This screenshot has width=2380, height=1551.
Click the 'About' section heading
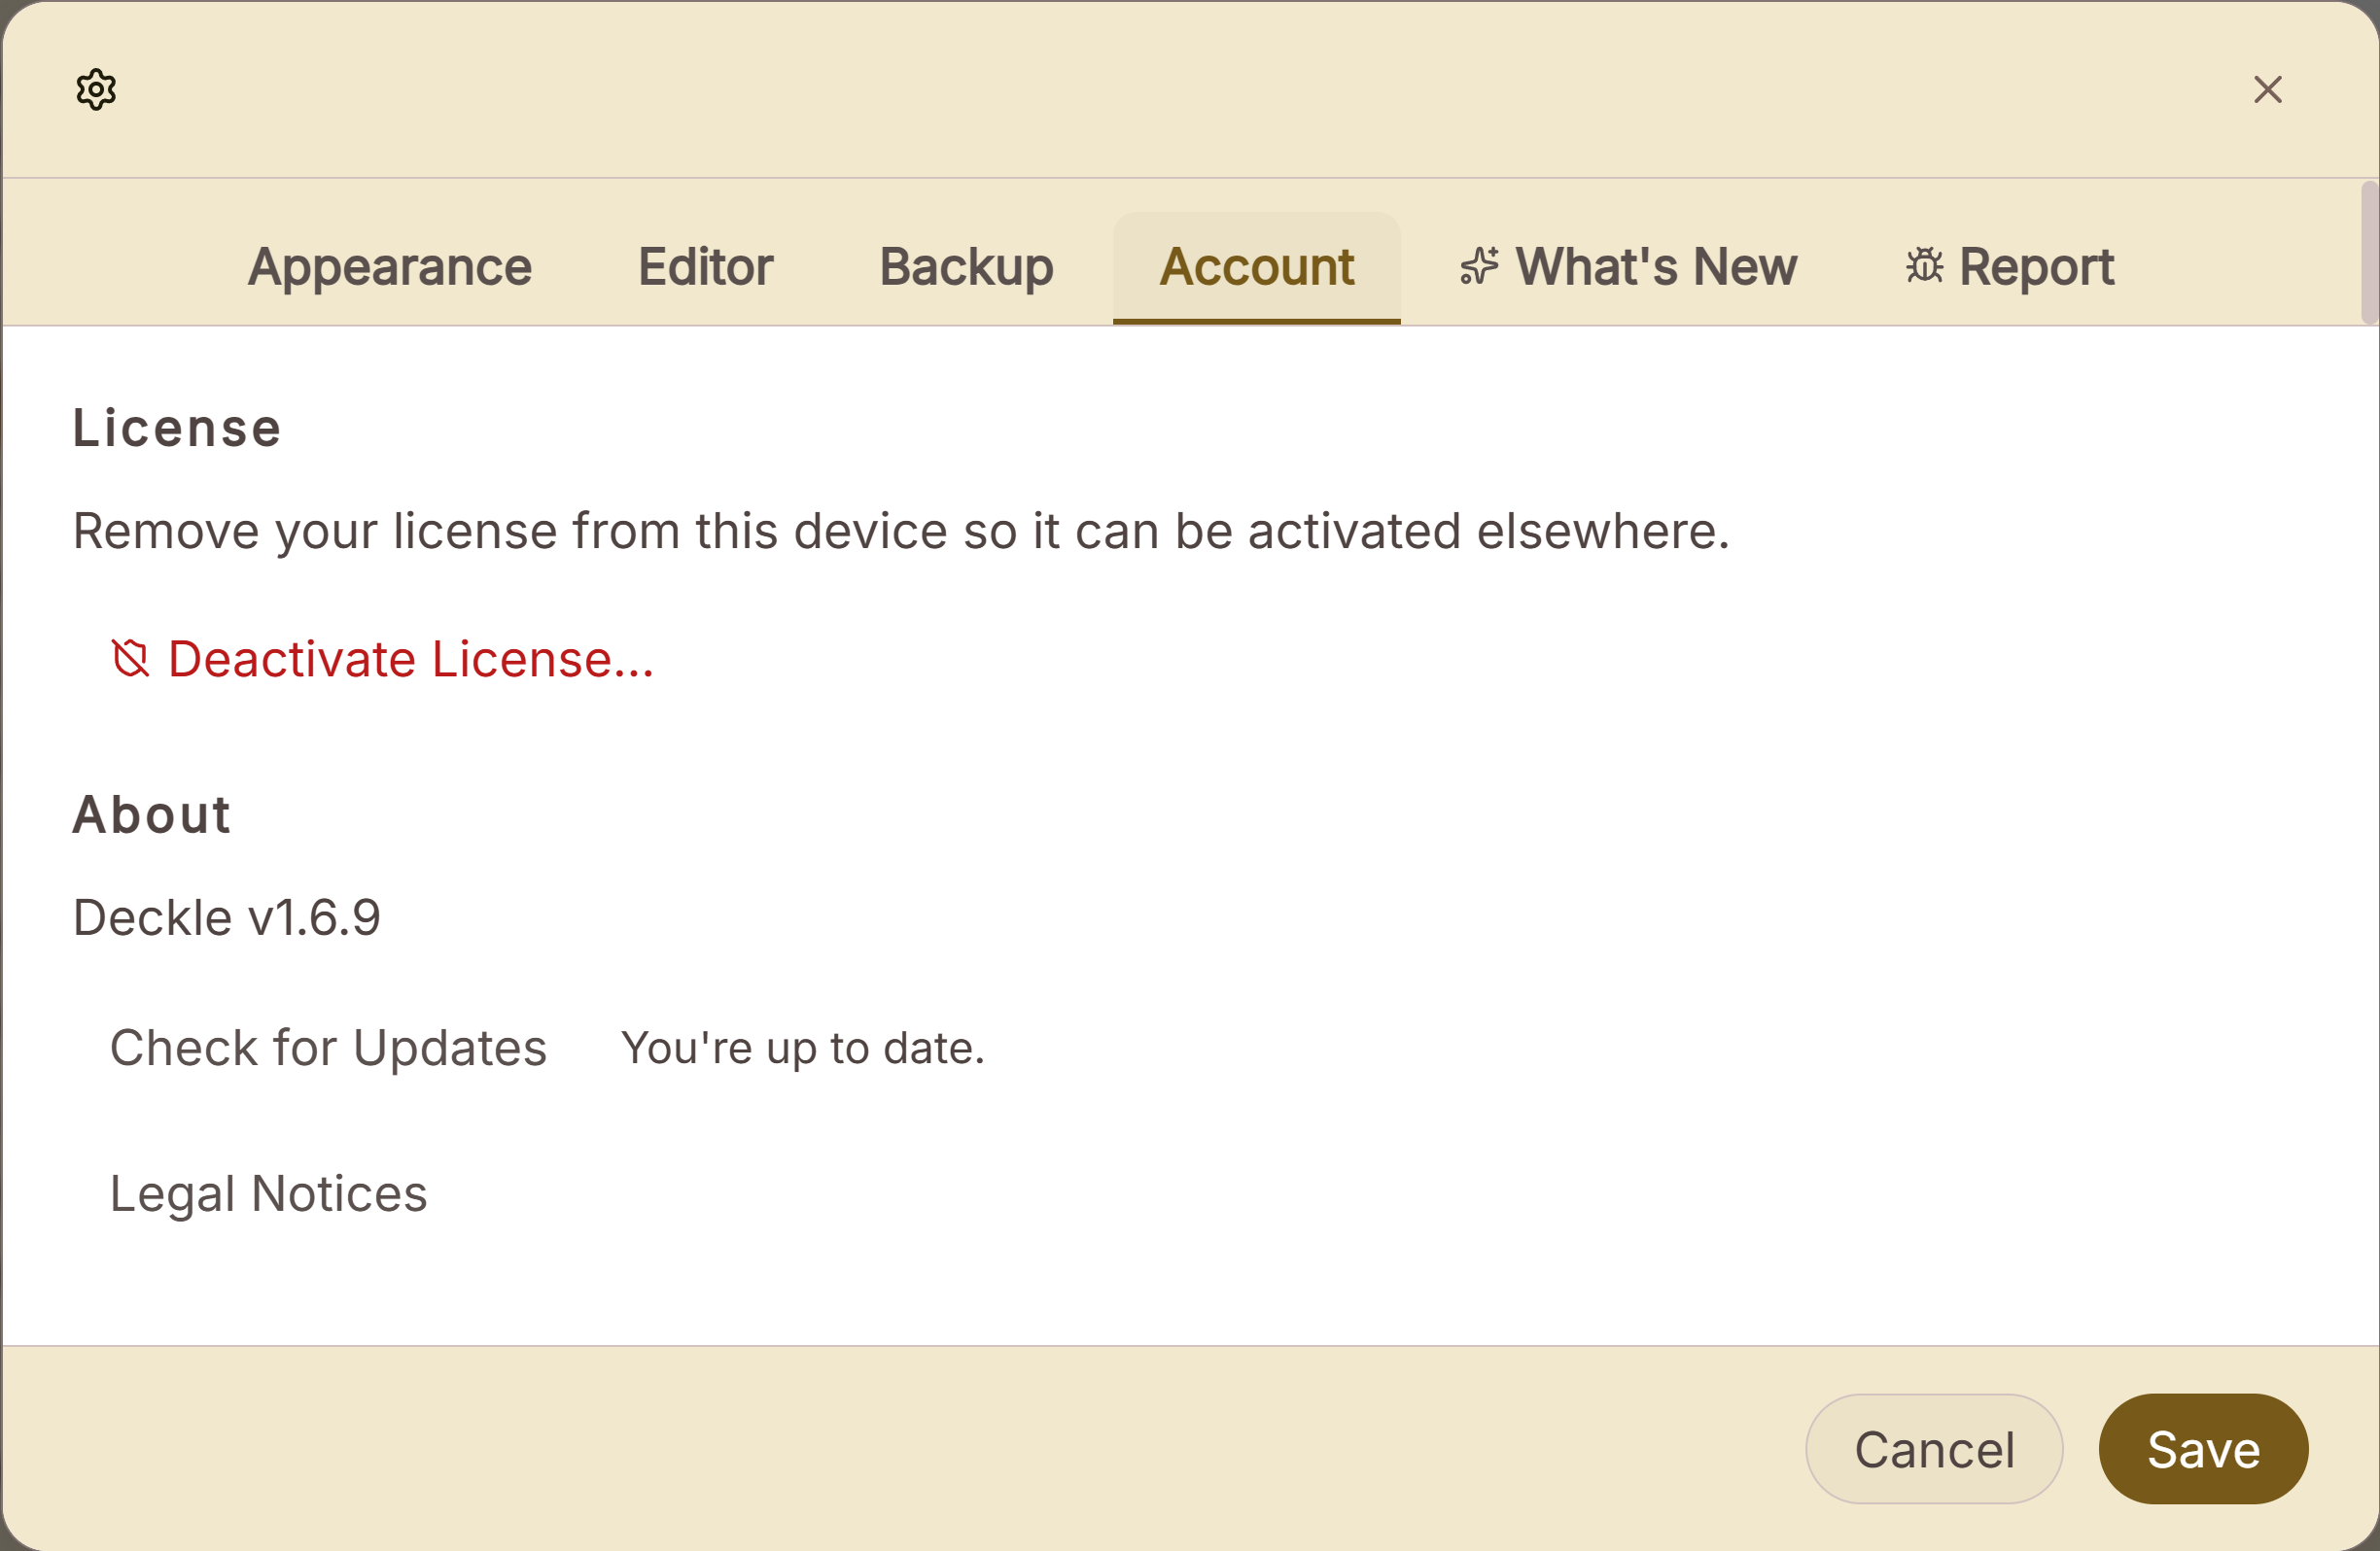[x=152, y=814]
